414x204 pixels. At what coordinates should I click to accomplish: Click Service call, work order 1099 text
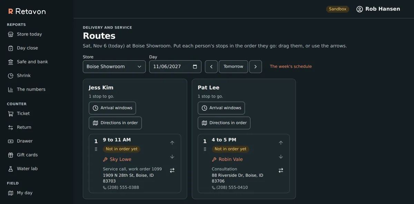pyautogui.click(x=132, y=169)
